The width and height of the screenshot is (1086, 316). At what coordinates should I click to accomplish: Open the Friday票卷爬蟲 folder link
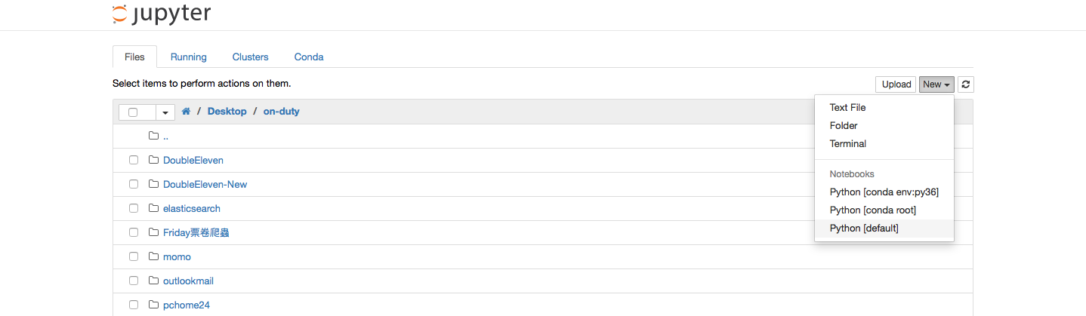pyautogui.click(x=196, y=232)
